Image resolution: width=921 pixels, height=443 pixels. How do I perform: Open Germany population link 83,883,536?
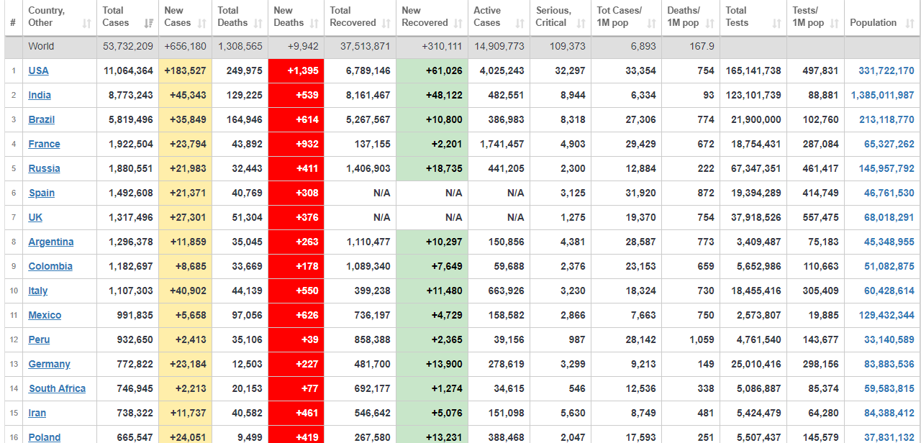(889, 364)
